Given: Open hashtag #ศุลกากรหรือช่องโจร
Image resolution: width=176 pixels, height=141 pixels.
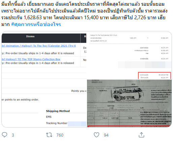Looking at the screenshot, I should pos(36,24).
